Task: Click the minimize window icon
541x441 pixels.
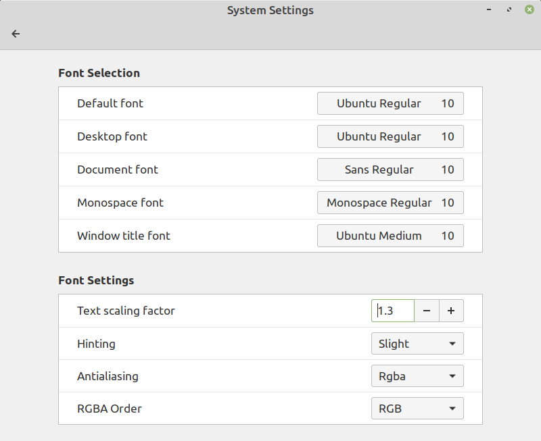Action: coord(488,10)
